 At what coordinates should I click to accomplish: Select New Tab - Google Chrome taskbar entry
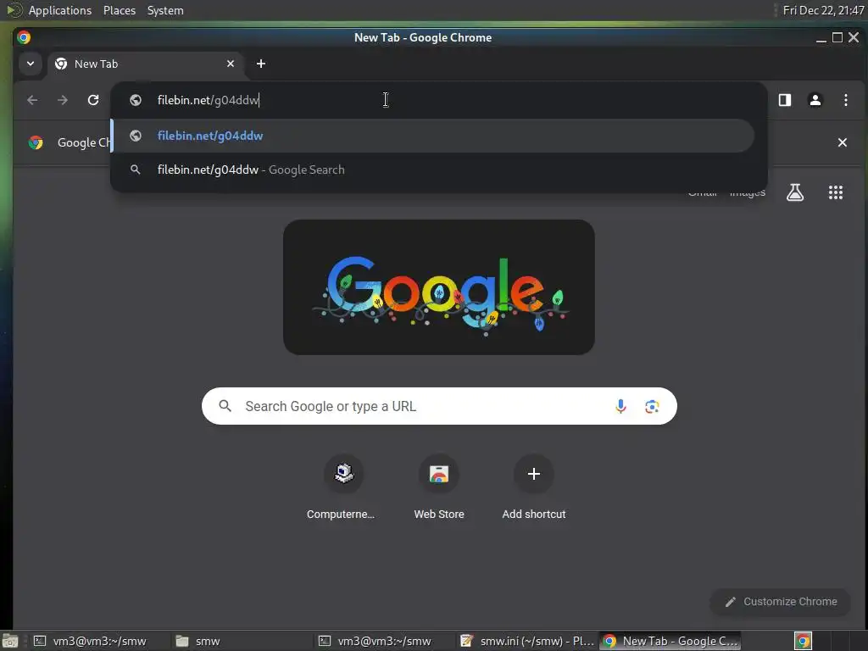coord(670,641)
